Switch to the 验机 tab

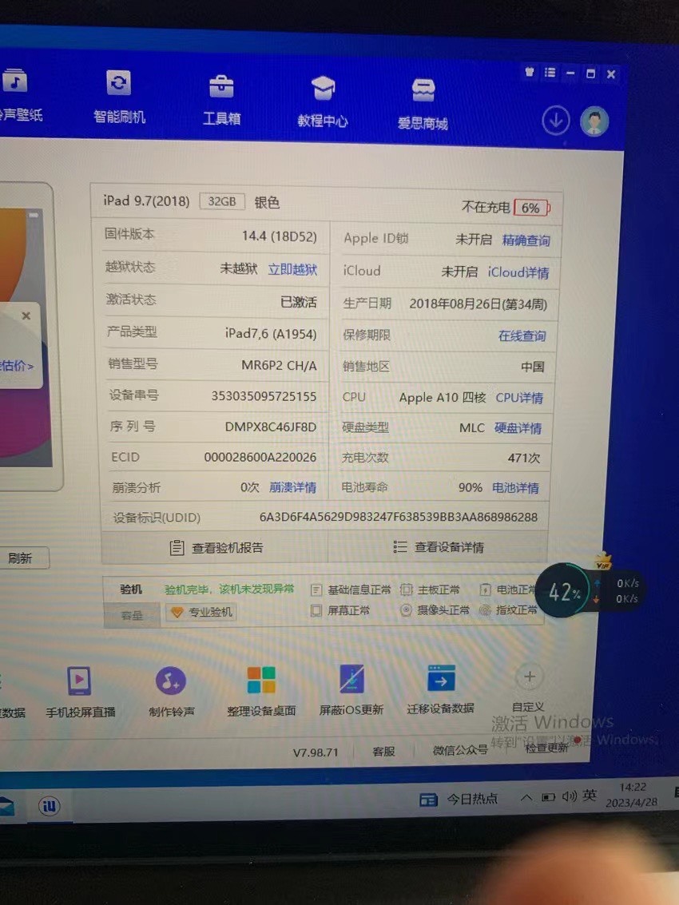click(131, 589)
